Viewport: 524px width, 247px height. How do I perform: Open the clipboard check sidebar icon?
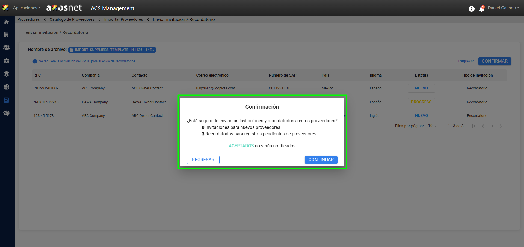7,100
